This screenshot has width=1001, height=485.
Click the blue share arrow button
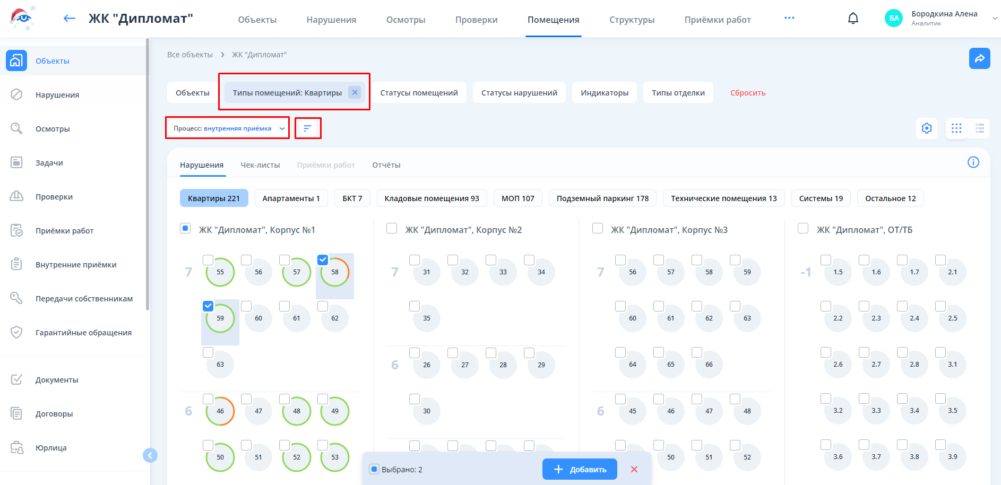click(979, 58)
